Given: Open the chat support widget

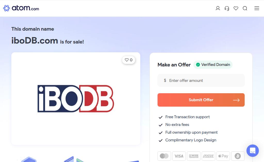Looking at the screenshot, I should click(x=252, y=151).
